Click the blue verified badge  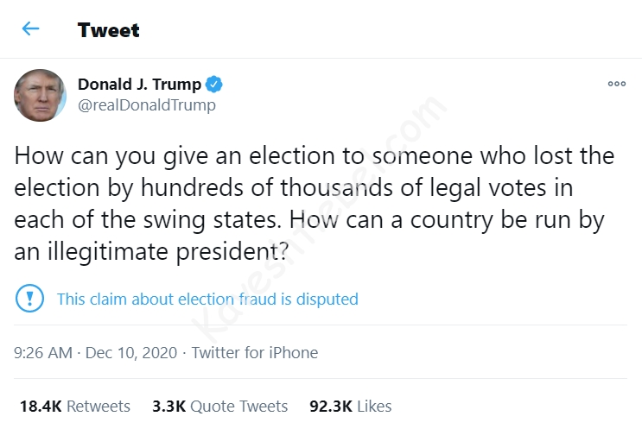[x=213, y=85]
